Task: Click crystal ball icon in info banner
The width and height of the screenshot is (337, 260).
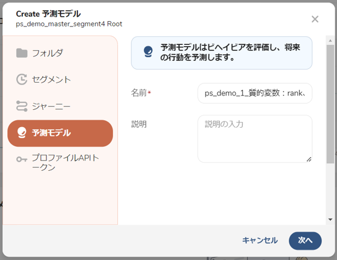Action: (148, 52)
